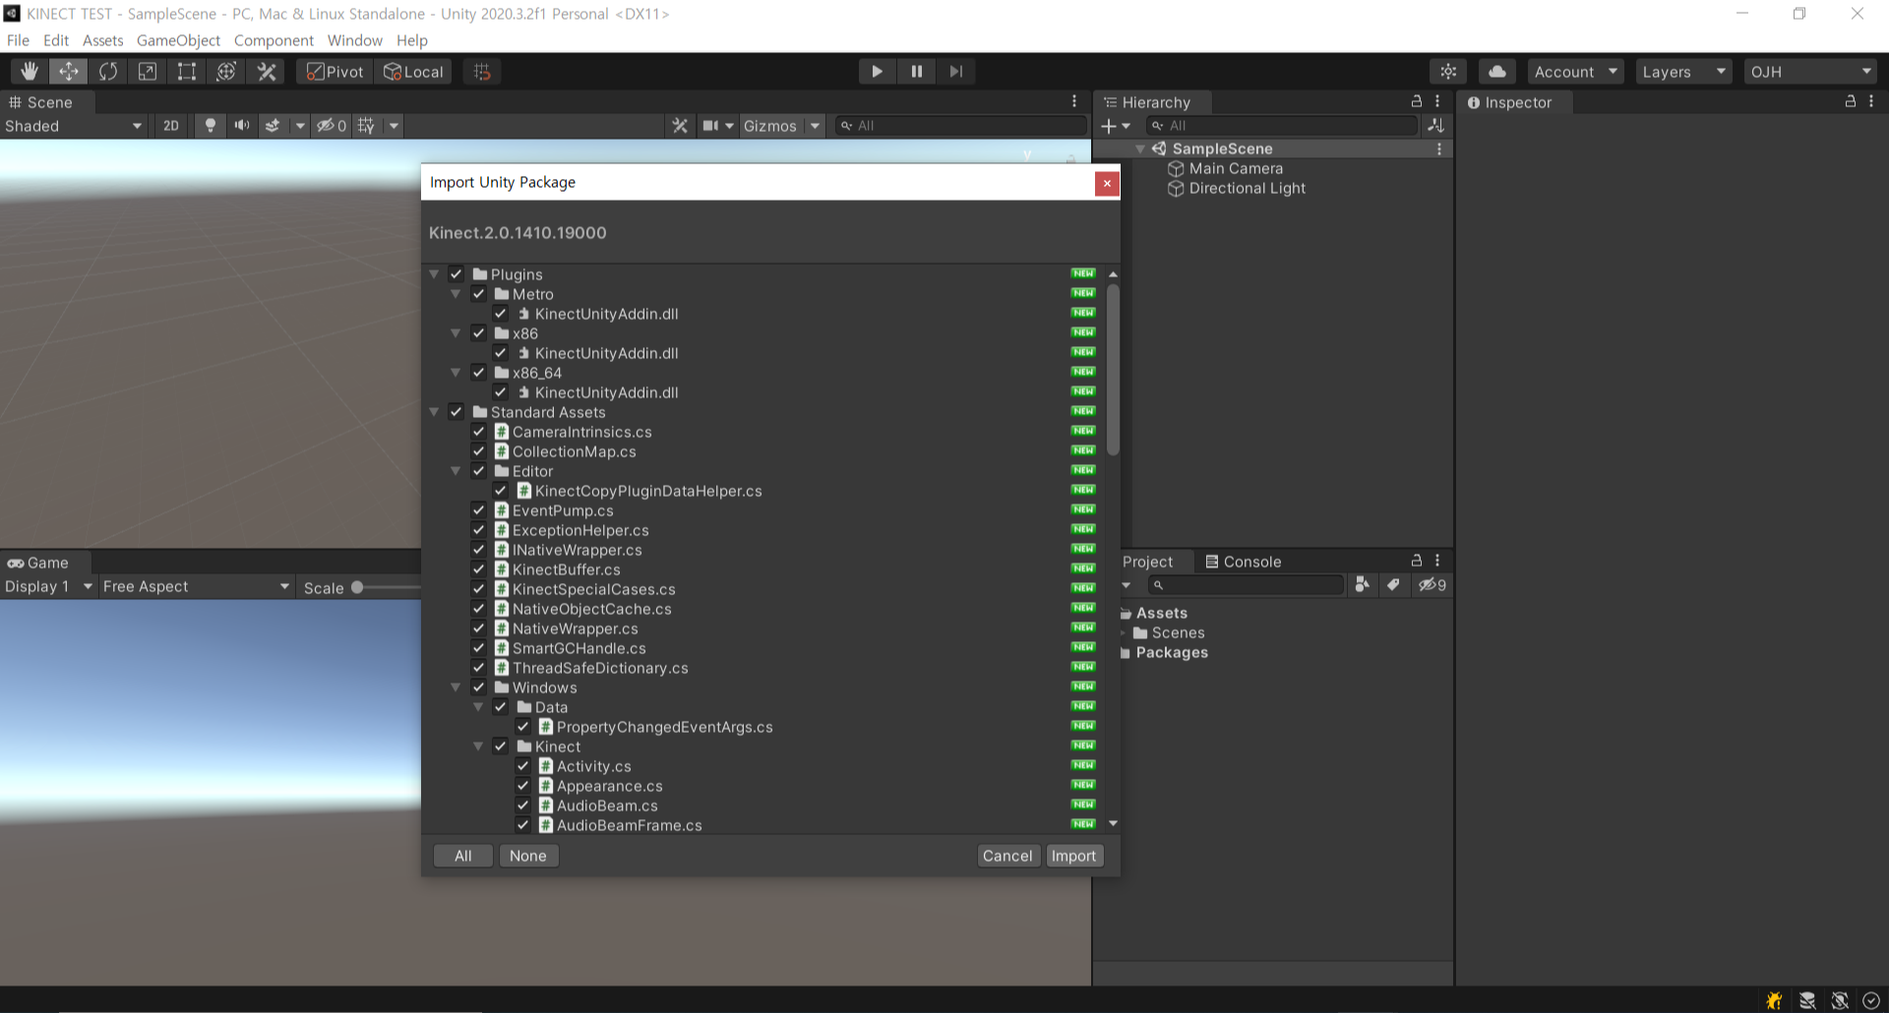Select the combined Transform tool
Image resolution: width=1889 pixels, height=1013 pixels.
click(226, 71)
